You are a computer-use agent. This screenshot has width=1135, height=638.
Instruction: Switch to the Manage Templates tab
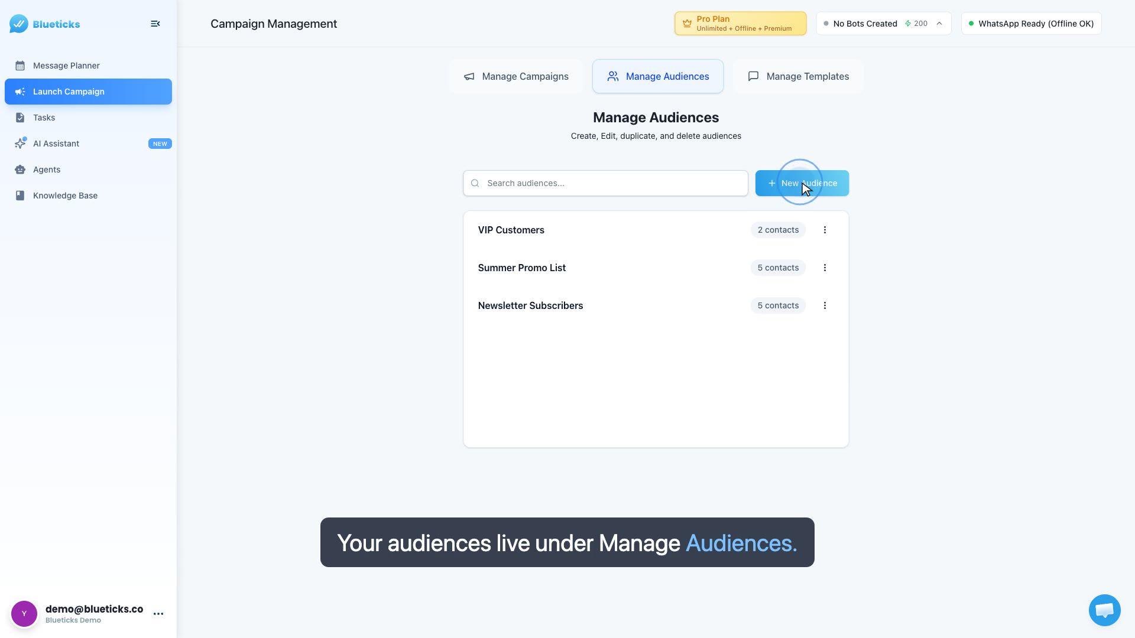click(798, 76)
